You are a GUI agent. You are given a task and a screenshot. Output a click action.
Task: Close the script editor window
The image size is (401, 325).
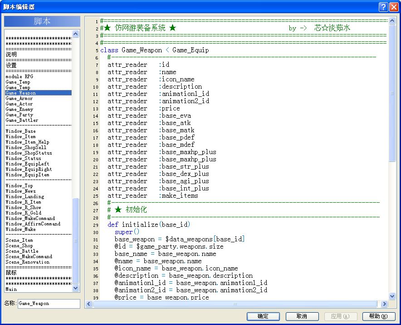point(393,7)
